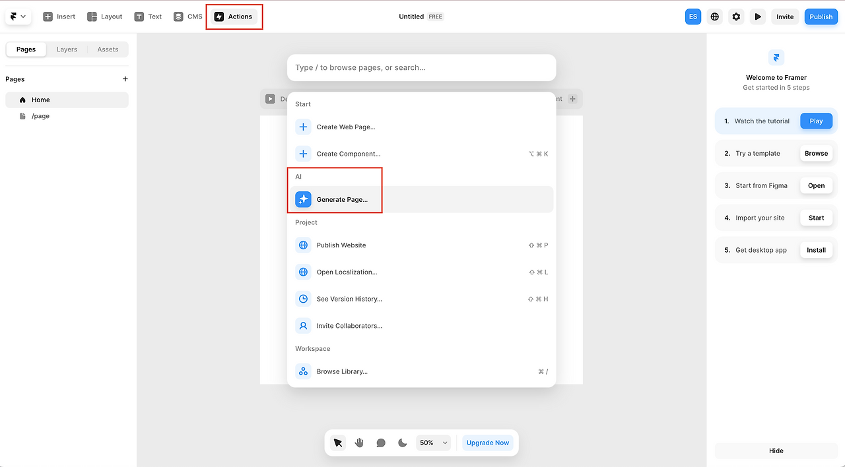This screenshot has height=467, width=845.
Task: Choose Publish Website action
Action: tap(421, 245)
